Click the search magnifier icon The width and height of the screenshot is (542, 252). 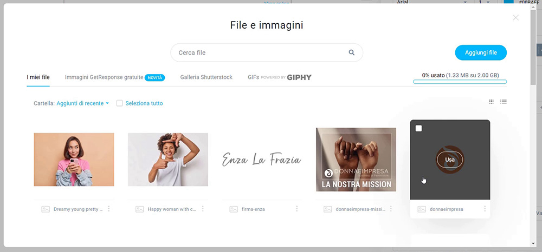pos(352,52)
